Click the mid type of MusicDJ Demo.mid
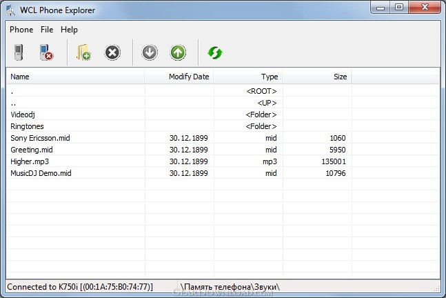The height and width of the screenshot is (298, 446). coord(271,173)
